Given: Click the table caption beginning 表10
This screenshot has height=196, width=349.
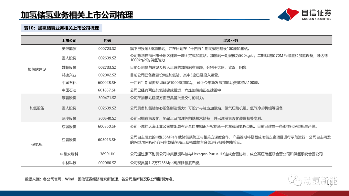Looking at the screenshot, I should 61,28.
